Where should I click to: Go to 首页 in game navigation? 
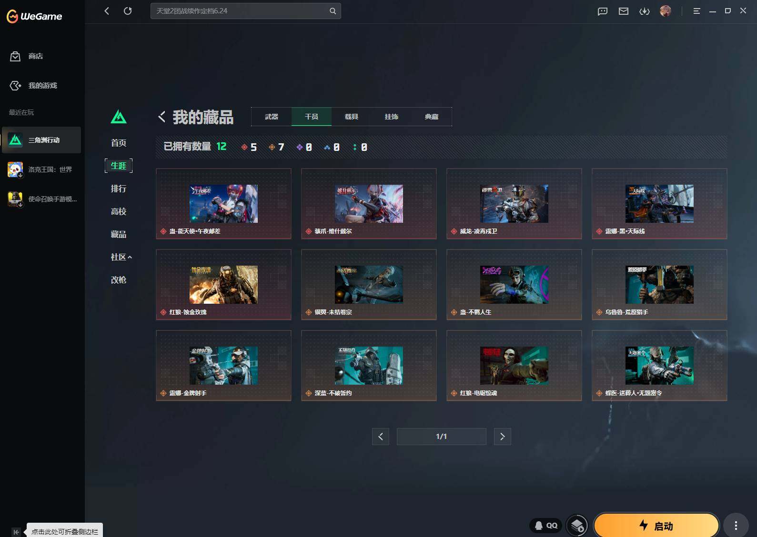pos(119,143)
